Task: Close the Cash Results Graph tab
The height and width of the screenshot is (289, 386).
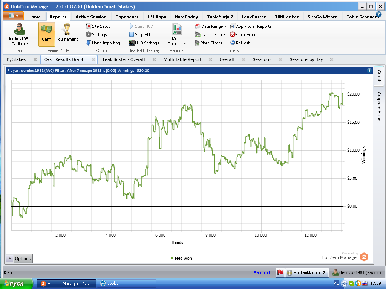Action: [93, 59]
